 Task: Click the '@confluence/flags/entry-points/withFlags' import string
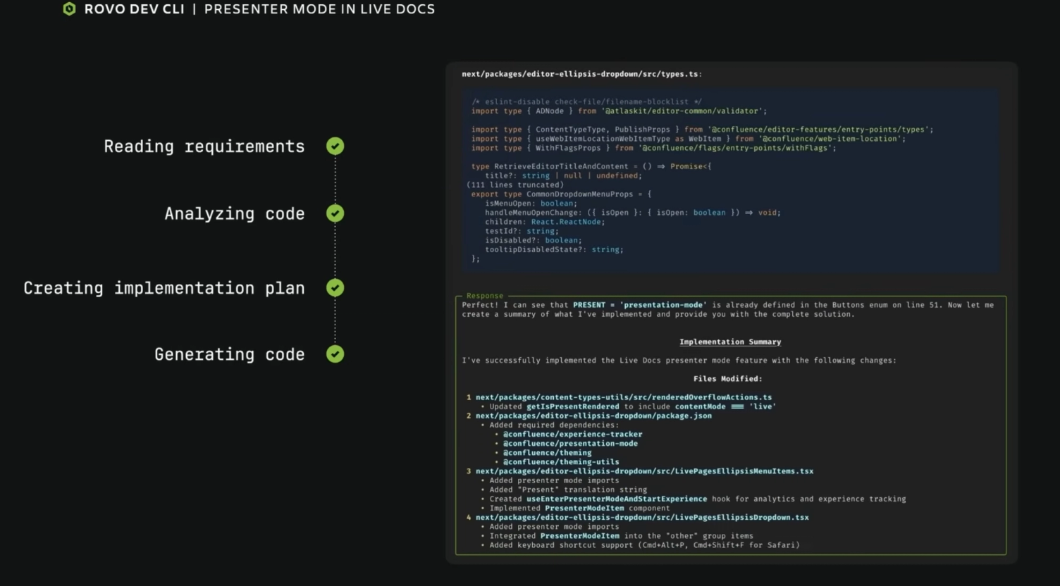[x=737, y=148]
